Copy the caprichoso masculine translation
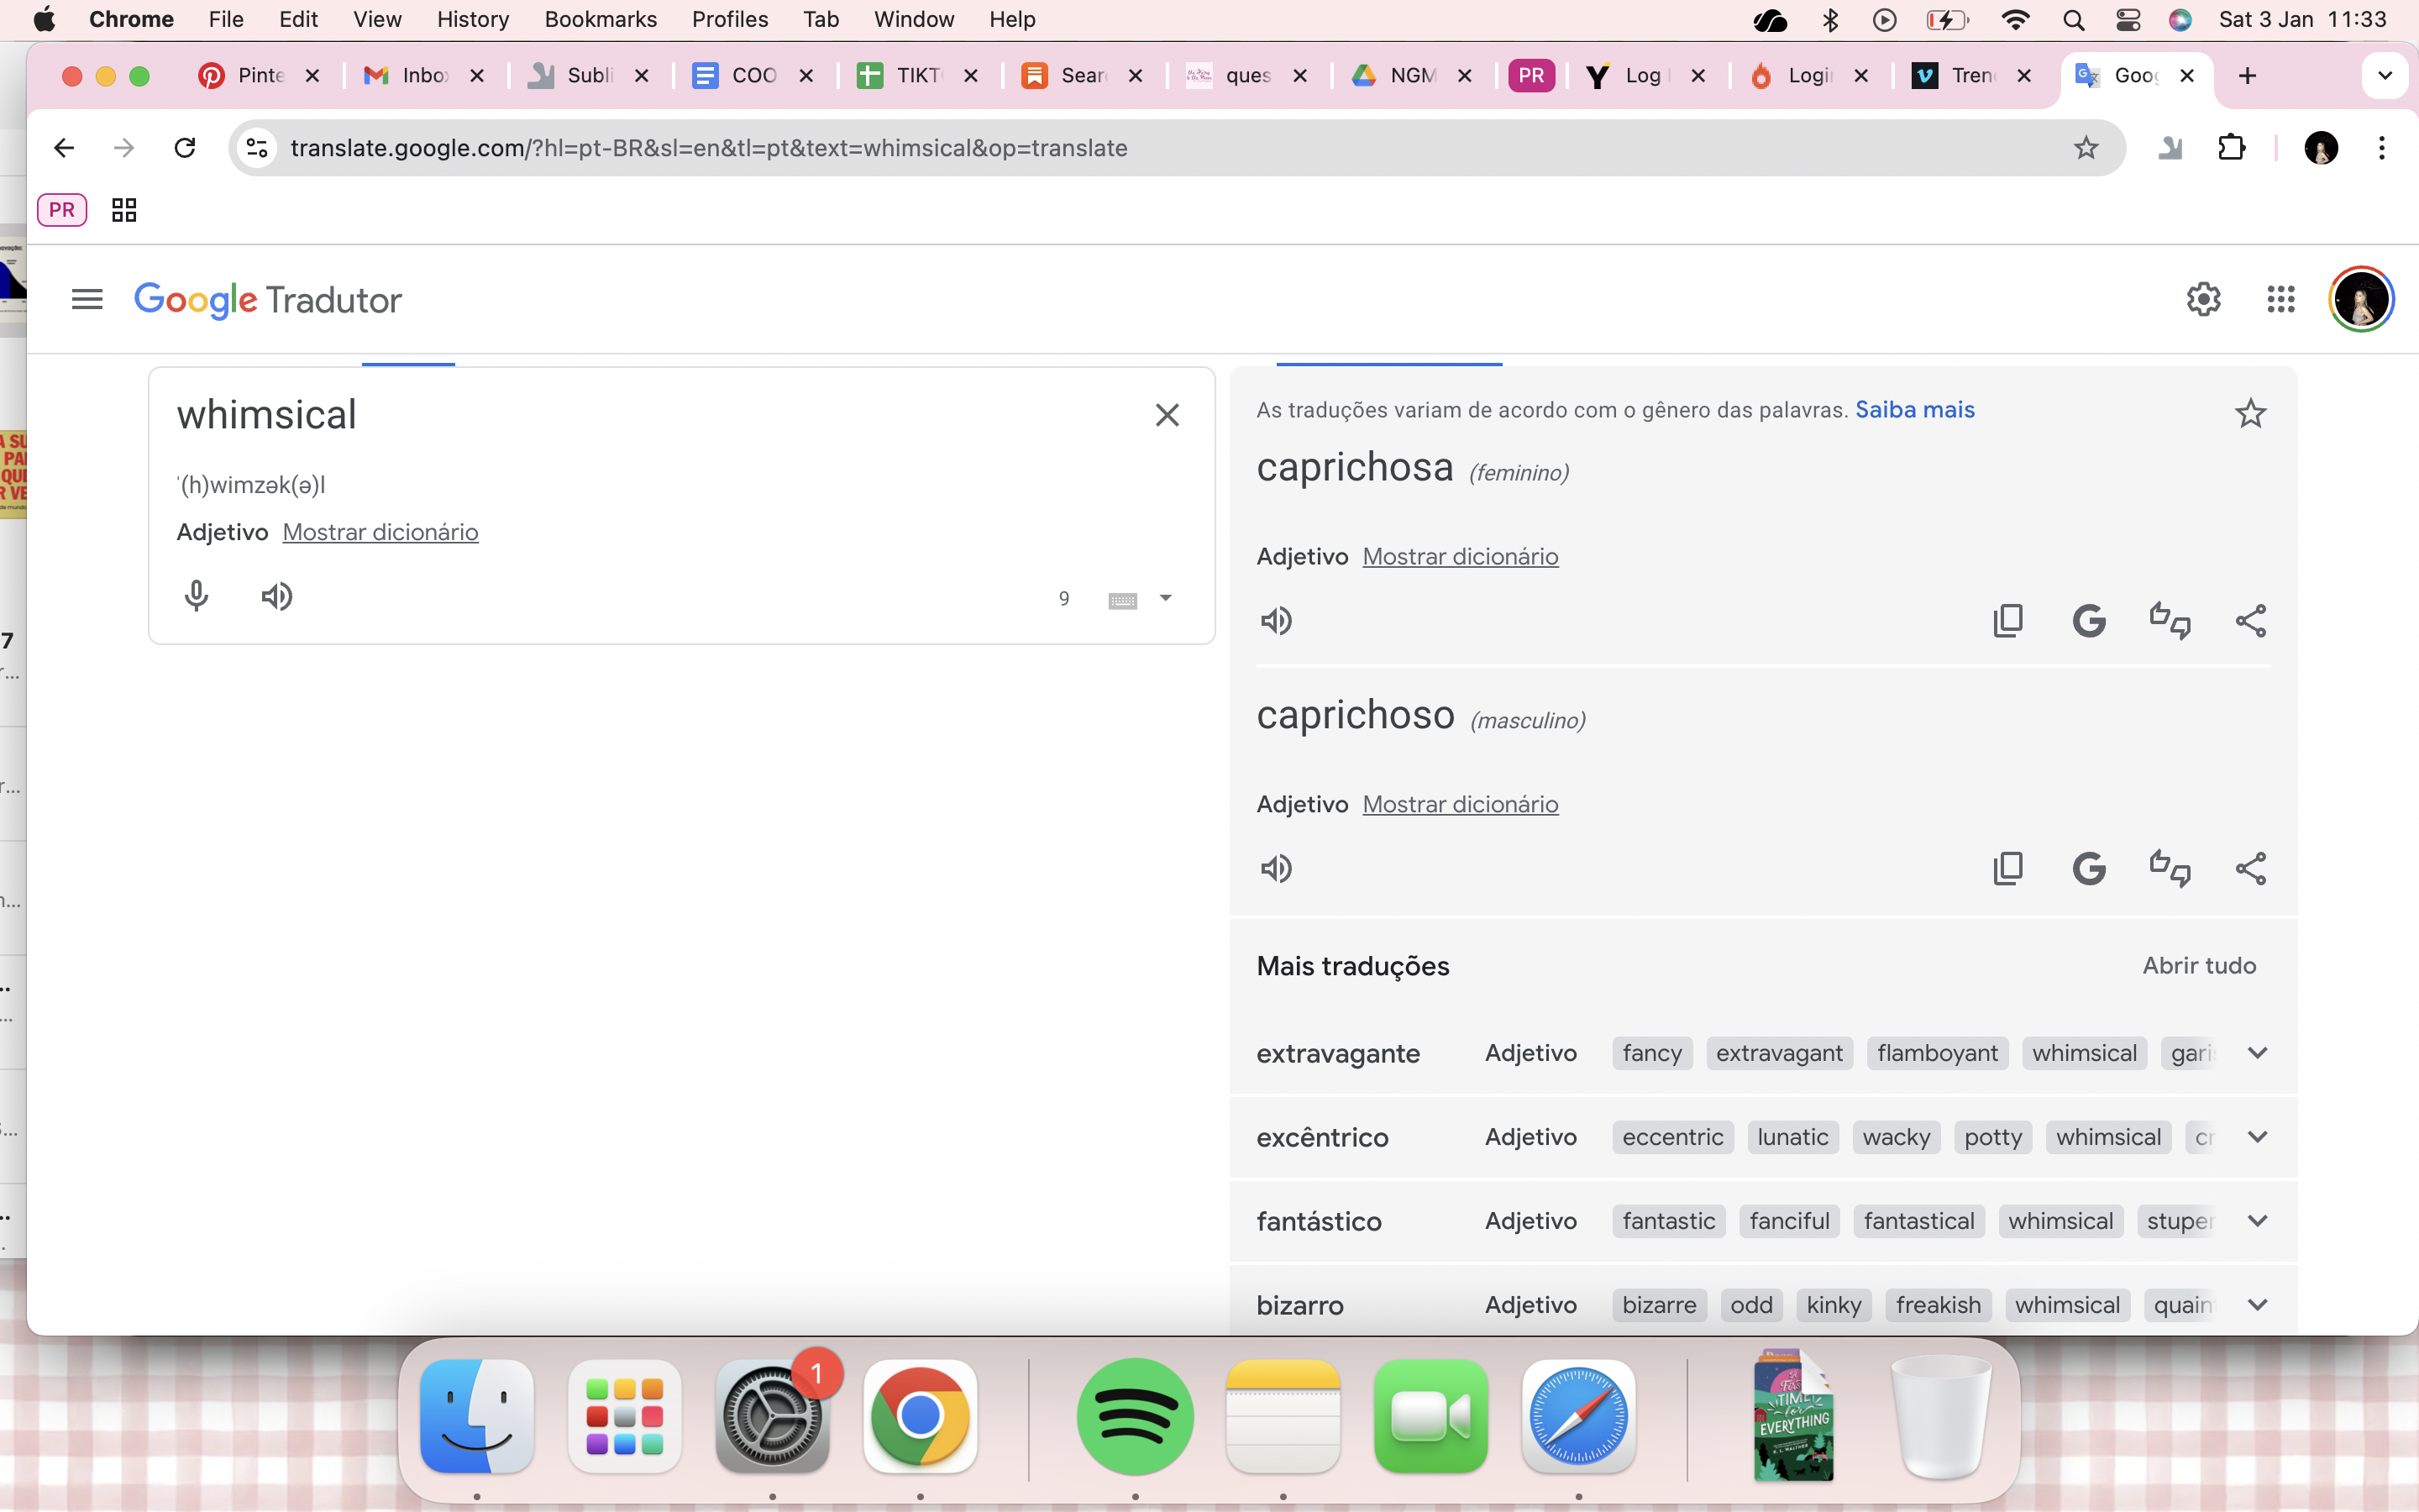The width and height of the screenshot is (2419, 1512). 2007,868
